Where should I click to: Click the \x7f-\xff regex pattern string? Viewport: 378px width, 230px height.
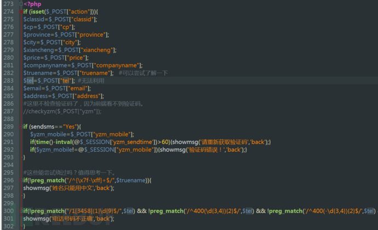tap(90, 180)
